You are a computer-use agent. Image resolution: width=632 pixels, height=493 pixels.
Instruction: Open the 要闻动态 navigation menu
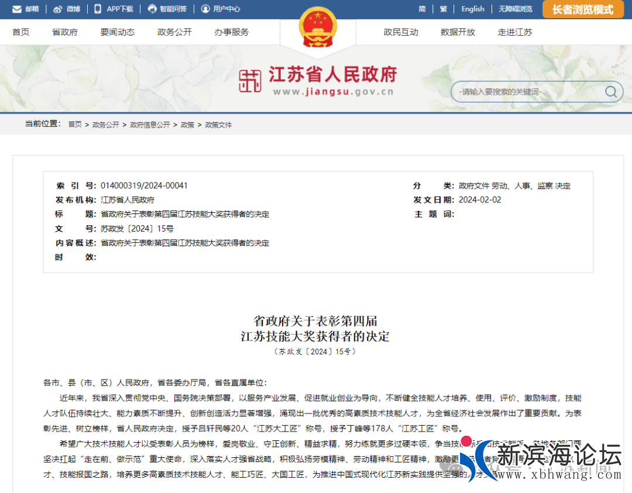117,32
